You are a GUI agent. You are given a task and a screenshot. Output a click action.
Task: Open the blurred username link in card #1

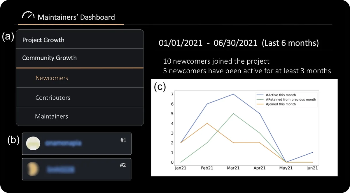point(63,143)
